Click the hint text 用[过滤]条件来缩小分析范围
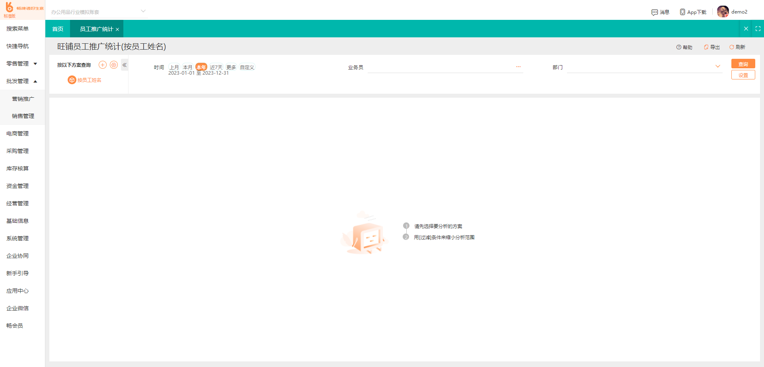 pos(444,237)
